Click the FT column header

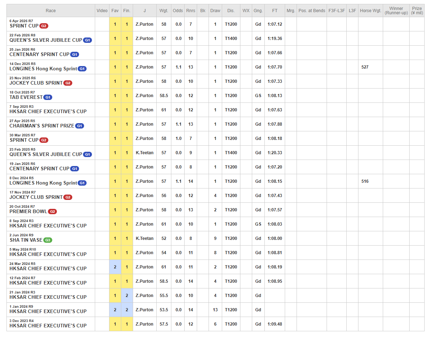(x=275, y=11)
